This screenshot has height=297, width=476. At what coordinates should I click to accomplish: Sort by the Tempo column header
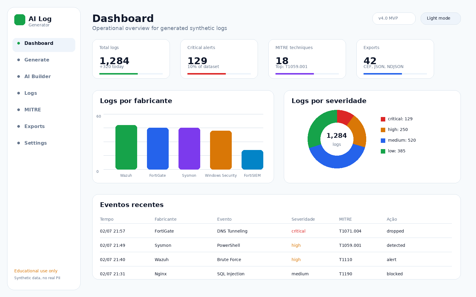click(x=107, y=219)
